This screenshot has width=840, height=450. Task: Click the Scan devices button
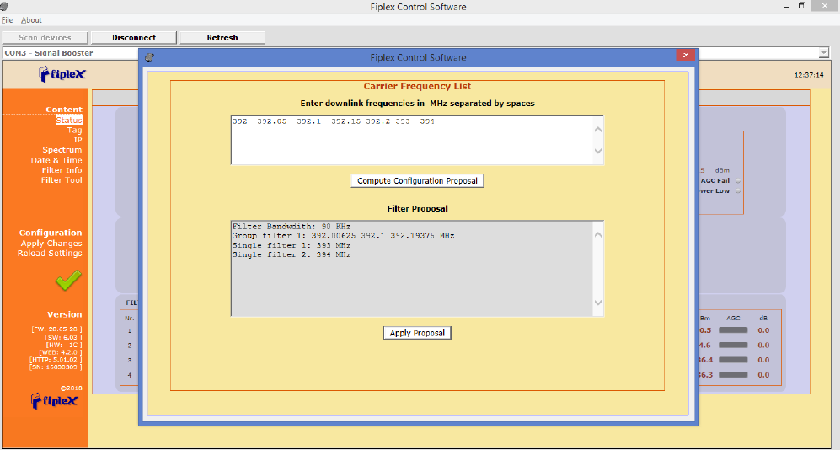[x=45, y=37]
